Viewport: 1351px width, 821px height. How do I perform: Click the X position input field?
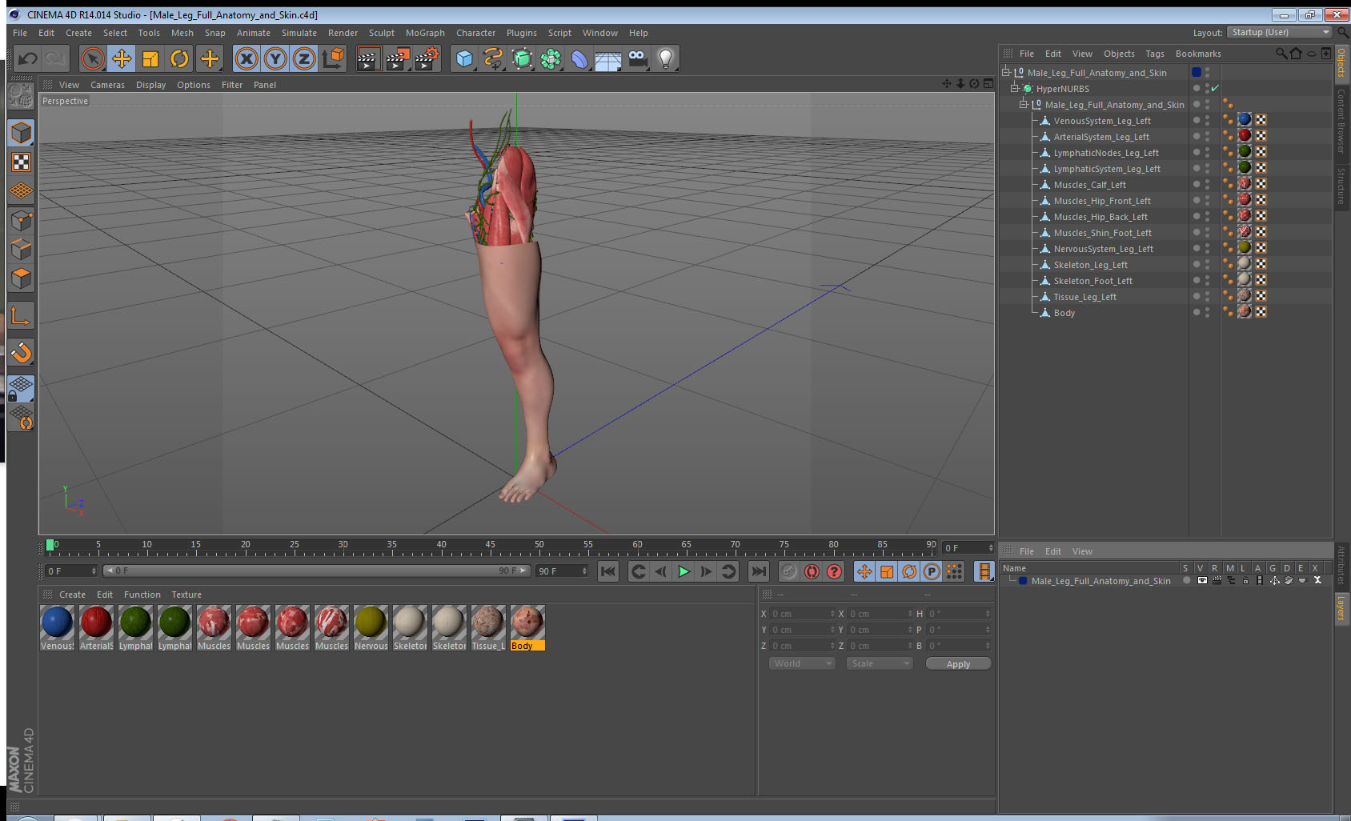point(802,614)
